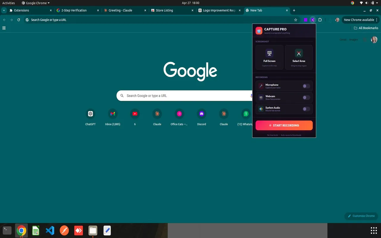Click the Webcam row icon

[x=261, y=98]
